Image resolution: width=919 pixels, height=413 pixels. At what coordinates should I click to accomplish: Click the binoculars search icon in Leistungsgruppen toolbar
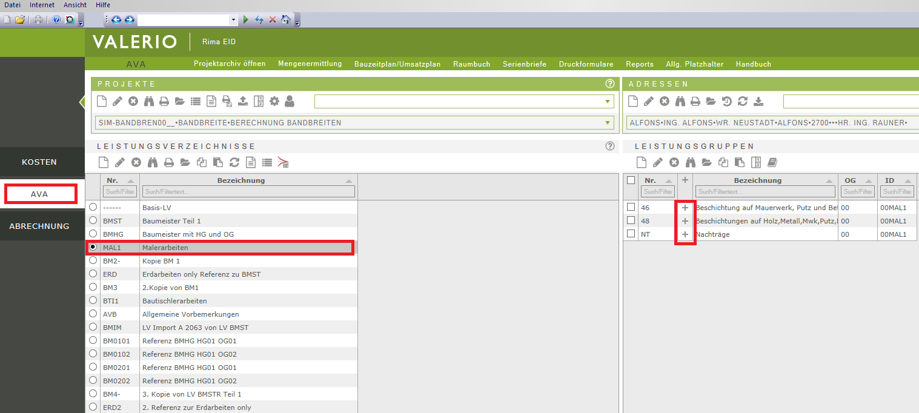pyautogui.click(x=690, y=162)
